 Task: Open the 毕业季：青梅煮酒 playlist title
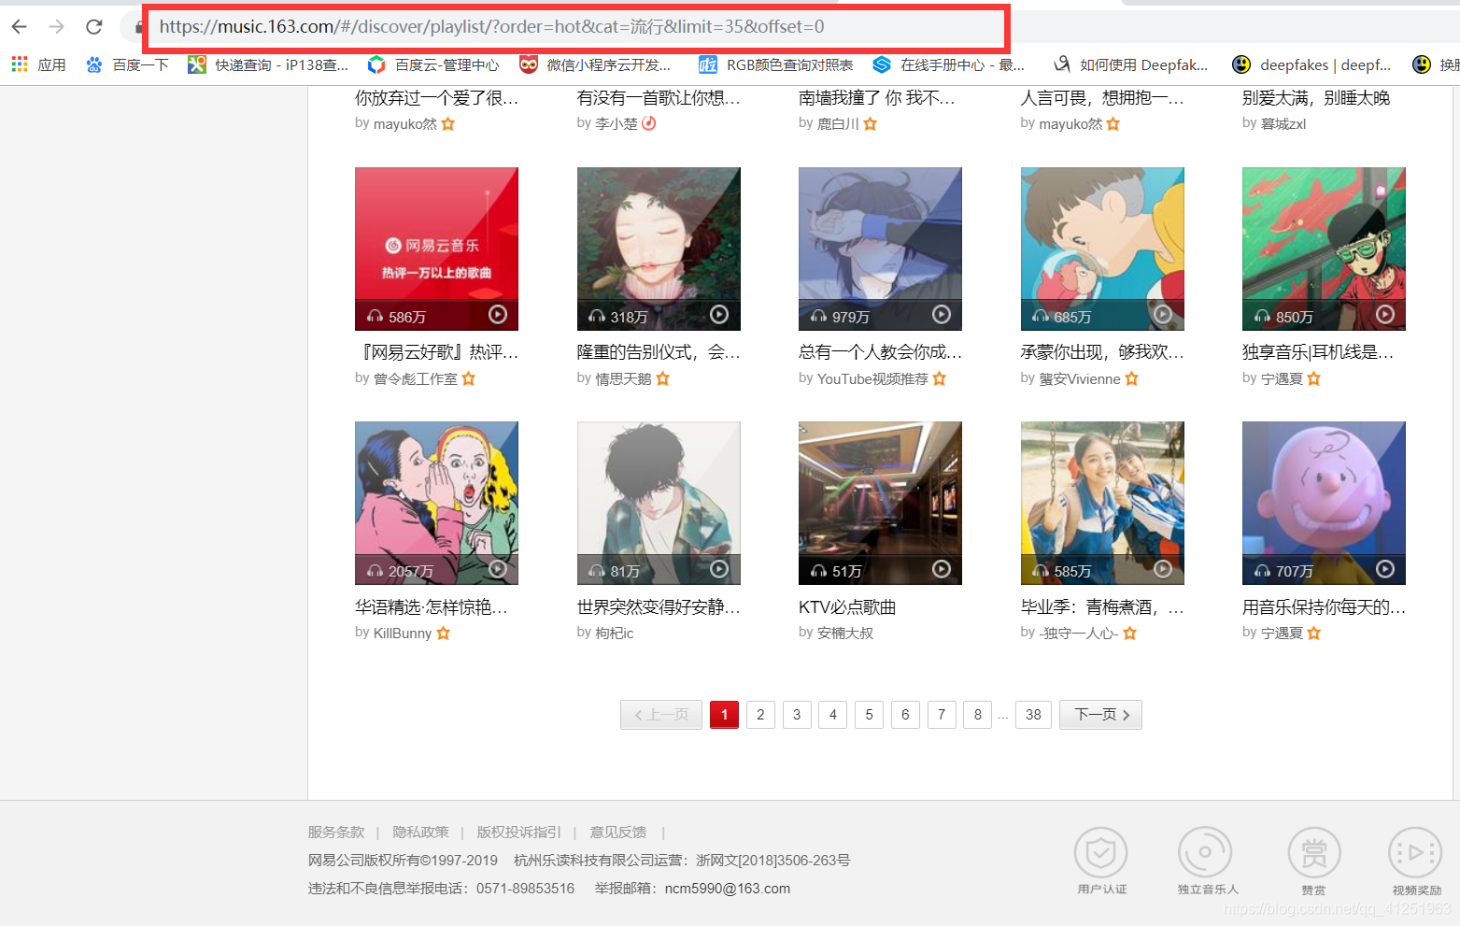click(1102, 607)
